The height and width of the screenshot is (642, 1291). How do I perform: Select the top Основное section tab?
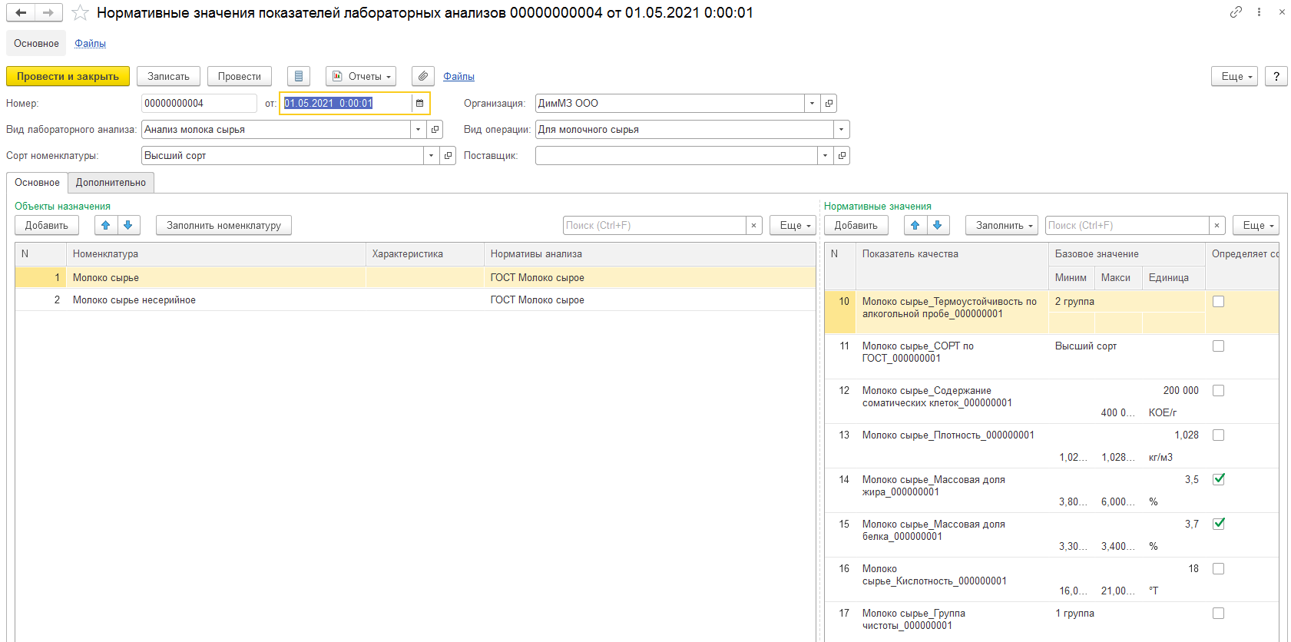36,43
